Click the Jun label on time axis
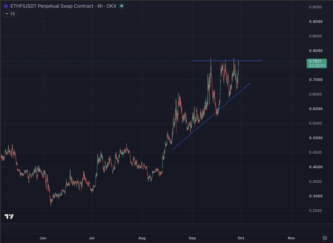 (x=43, y=238)
